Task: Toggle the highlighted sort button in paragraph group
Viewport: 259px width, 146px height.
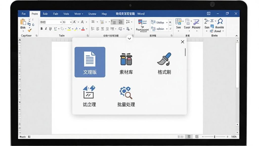Action: pyautogui.click(x=121, y=22)
